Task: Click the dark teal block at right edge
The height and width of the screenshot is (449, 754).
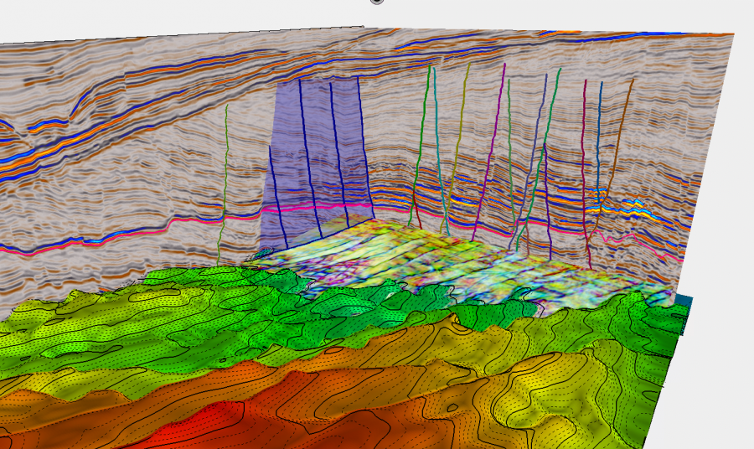Action: (x=684, y=314)
